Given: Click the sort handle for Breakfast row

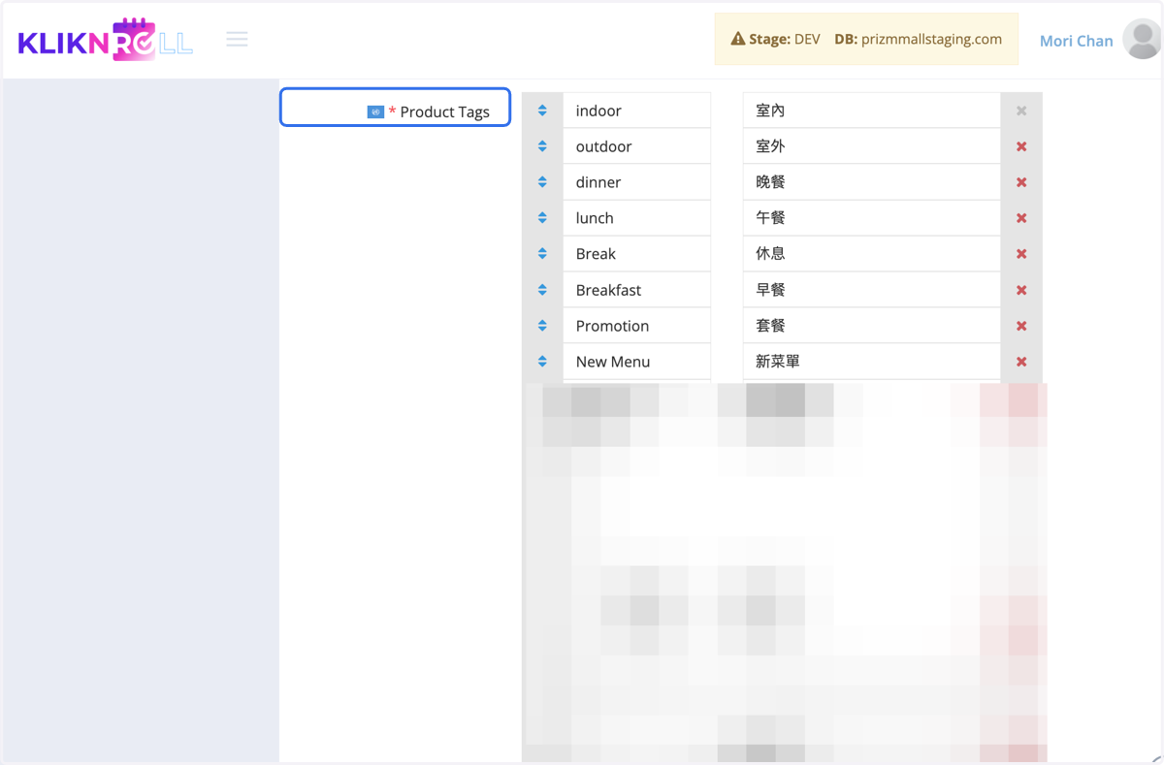Looking at the screenshot, I should pos(542,290).
